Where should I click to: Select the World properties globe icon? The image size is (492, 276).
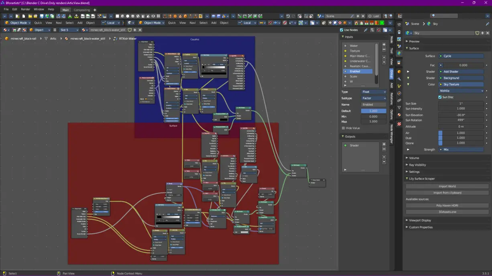click(x=399, y=52)
